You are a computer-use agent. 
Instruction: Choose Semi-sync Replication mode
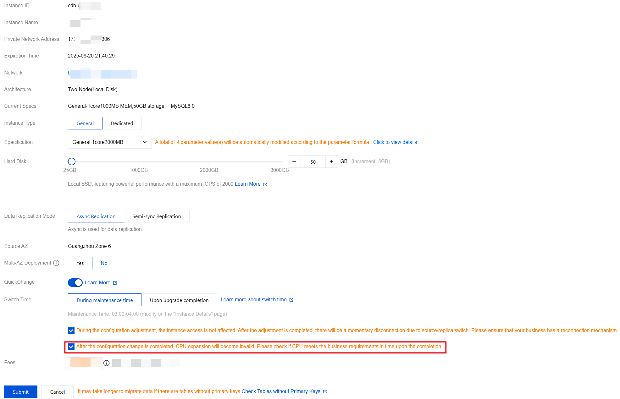(x=157, y=216)
